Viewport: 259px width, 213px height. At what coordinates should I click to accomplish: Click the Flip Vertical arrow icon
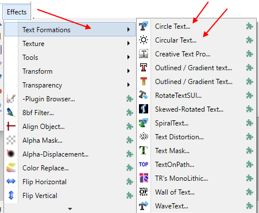point(11,195)
